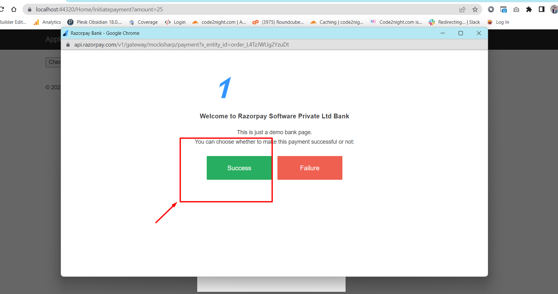Click the Application brand link in background page

coord(53,40)
